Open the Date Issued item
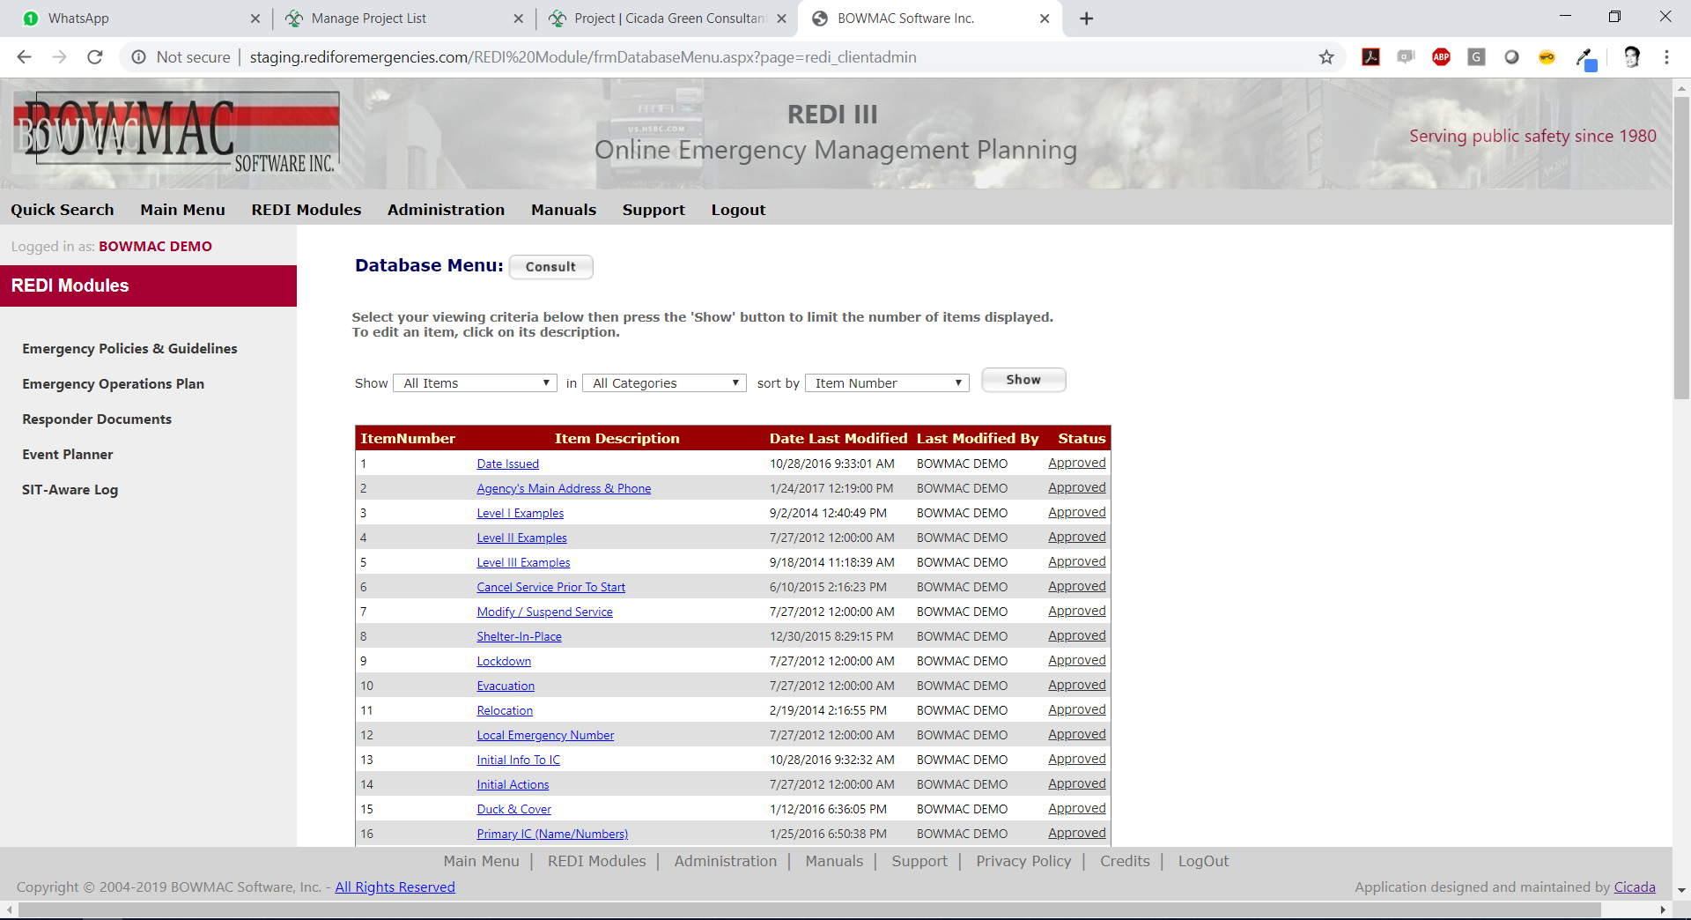Image resolution: width=1691 pixels, height=920 pixels. tap(507, 464)
